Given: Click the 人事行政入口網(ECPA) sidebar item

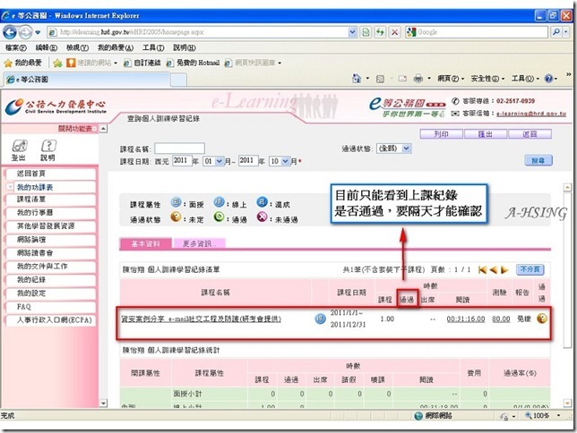Looking at the screenshot, I should pos(51,320).
